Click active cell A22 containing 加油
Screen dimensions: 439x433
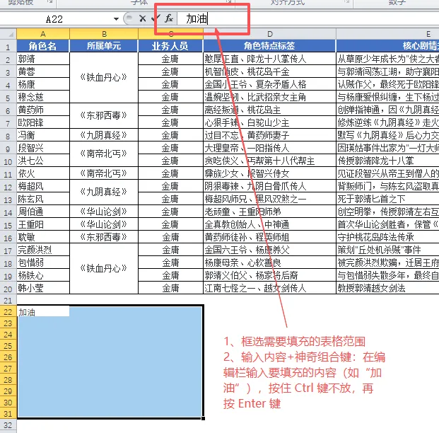click(43, 311)
